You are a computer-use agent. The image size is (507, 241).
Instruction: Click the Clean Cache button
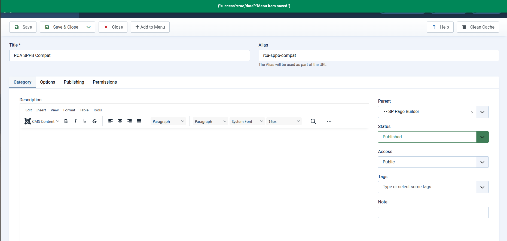tap(478, 27)
